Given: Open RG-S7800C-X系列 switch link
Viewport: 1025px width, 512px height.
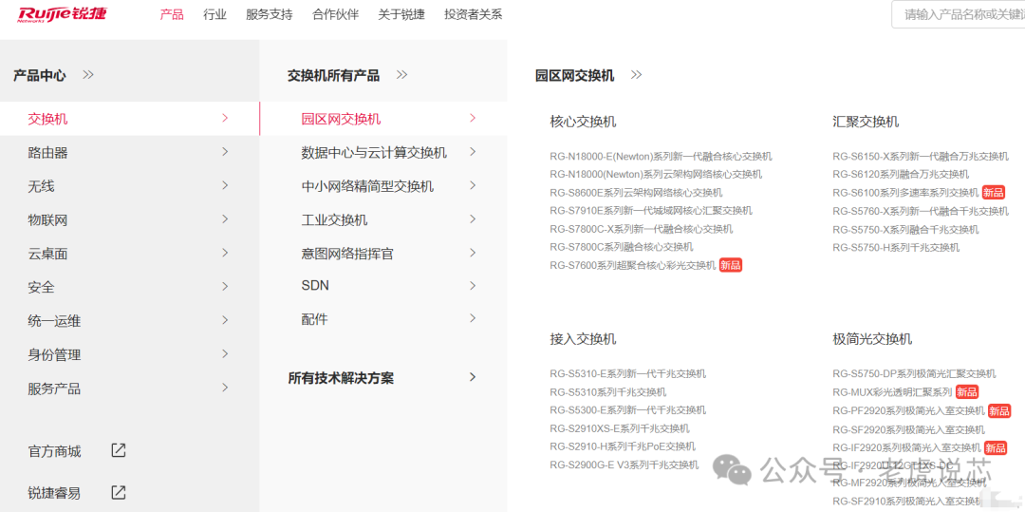Looking at the screenshot, I should pyautogui.click(x=642, y=229).
